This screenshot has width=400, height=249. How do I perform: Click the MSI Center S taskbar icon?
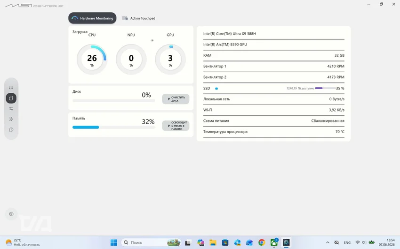286,242
